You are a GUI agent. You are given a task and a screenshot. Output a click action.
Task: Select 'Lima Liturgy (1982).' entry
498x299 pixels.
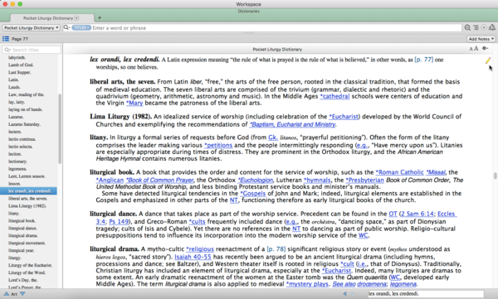coord(27,205)
